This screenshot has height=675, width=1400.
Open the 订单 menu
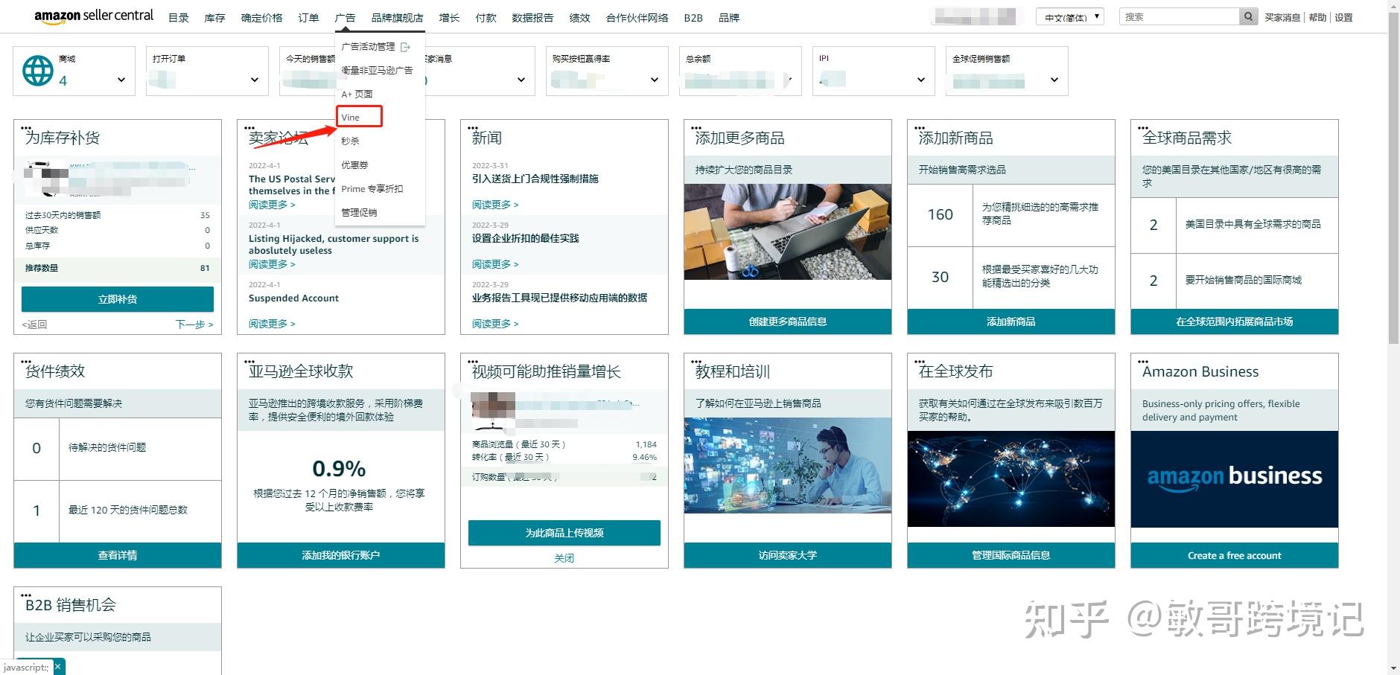tap(308, 18)
